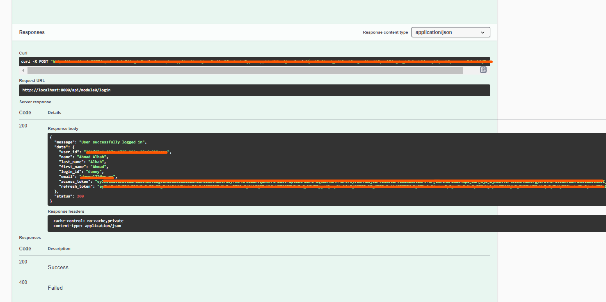
Task: Click the message text saying User successfully logged in
Action: [111, 142]
